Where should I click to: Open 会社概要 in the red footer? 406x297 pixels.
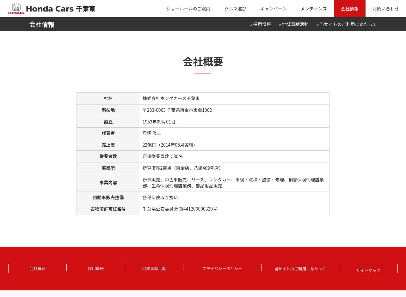point(37,269)
